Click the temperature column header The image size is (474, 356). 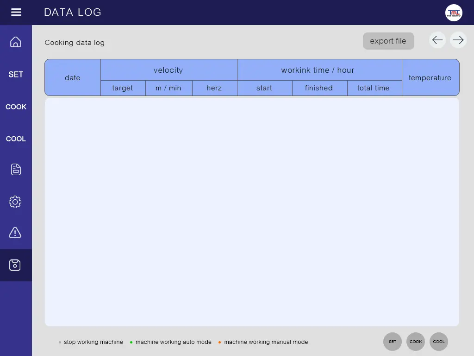430,78
